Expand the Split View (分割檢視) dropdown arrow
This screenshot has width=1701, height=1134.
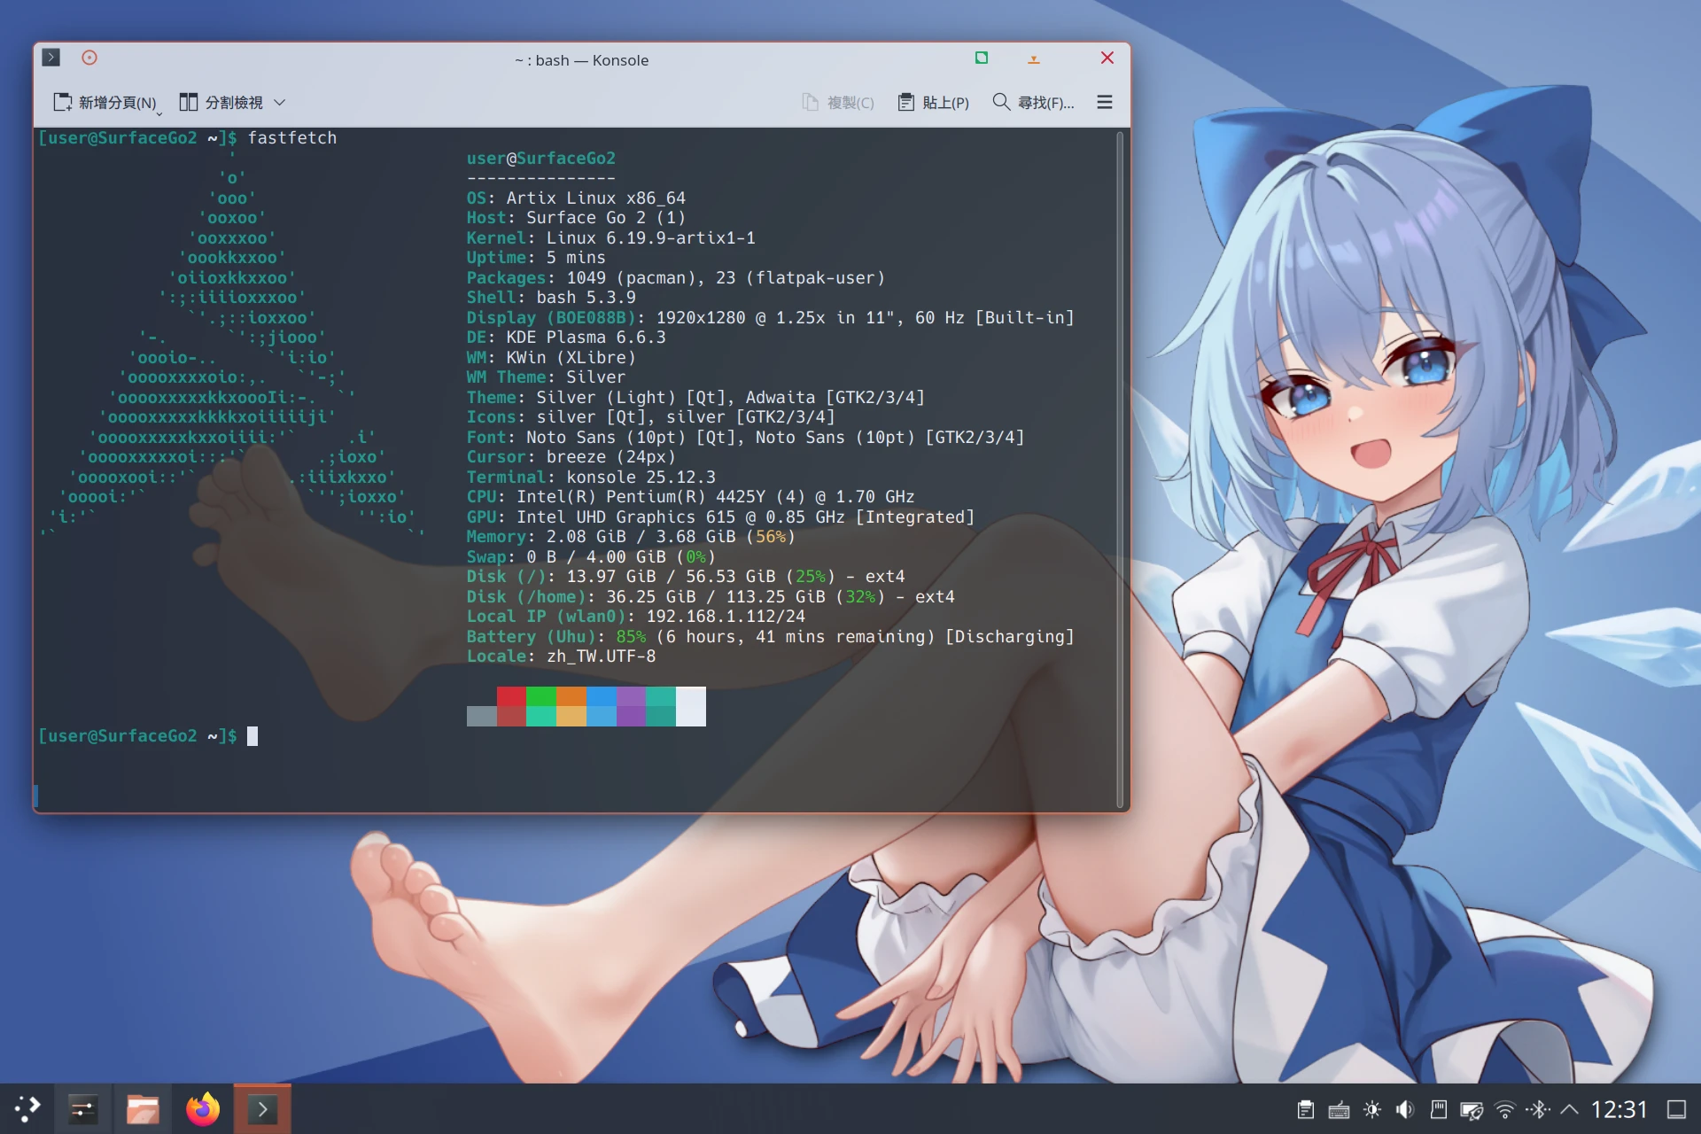[x=280, y=102]
